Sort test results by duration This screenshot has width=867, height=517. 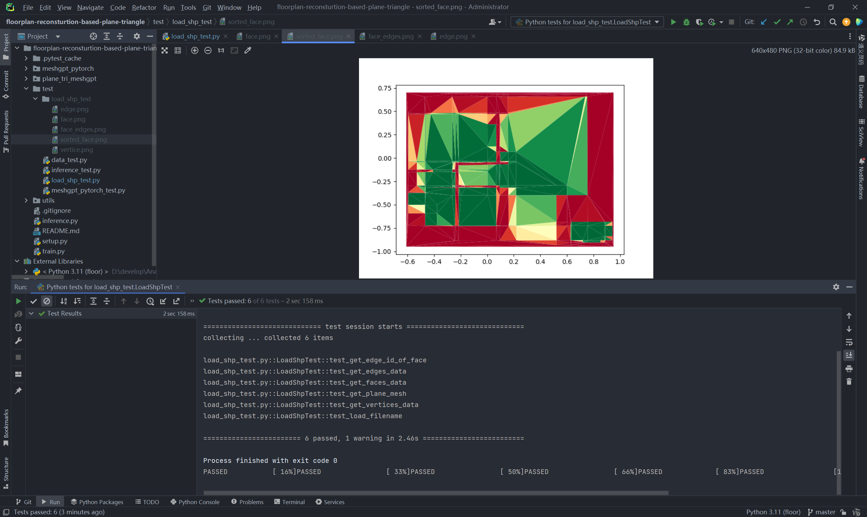click(77, 301)
